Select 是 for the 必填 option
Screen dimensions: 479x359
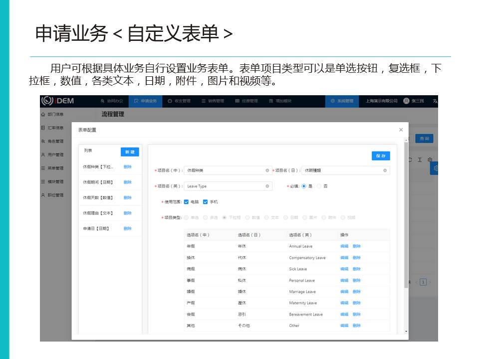point(304,186)
